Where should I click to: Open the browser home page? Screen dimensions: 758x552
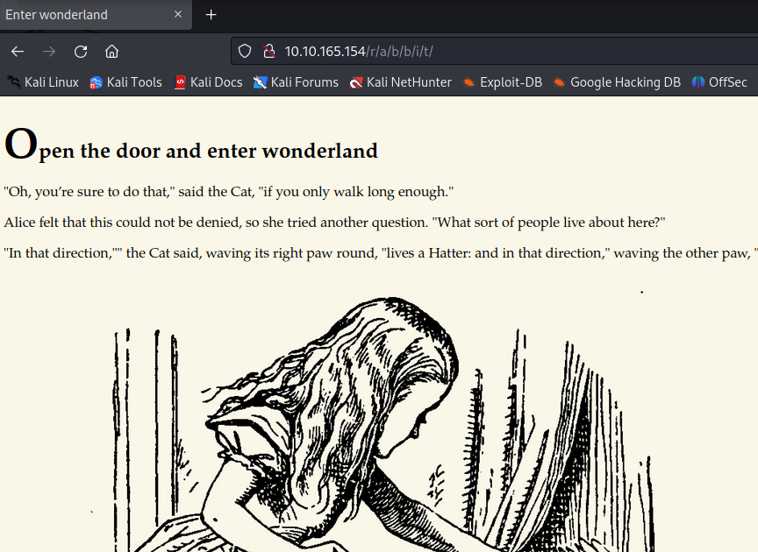coord(111,51)
